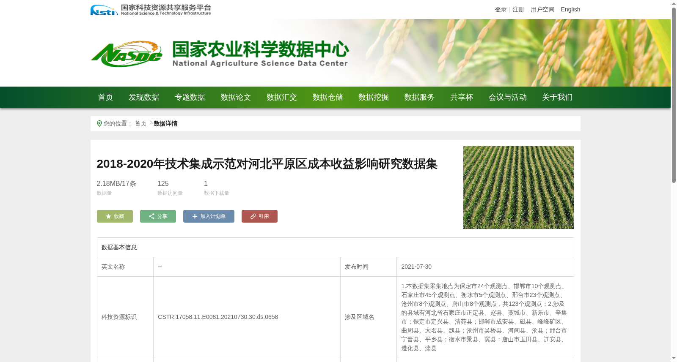
Task: Click the NASDC data center logo
Action: 220,54
